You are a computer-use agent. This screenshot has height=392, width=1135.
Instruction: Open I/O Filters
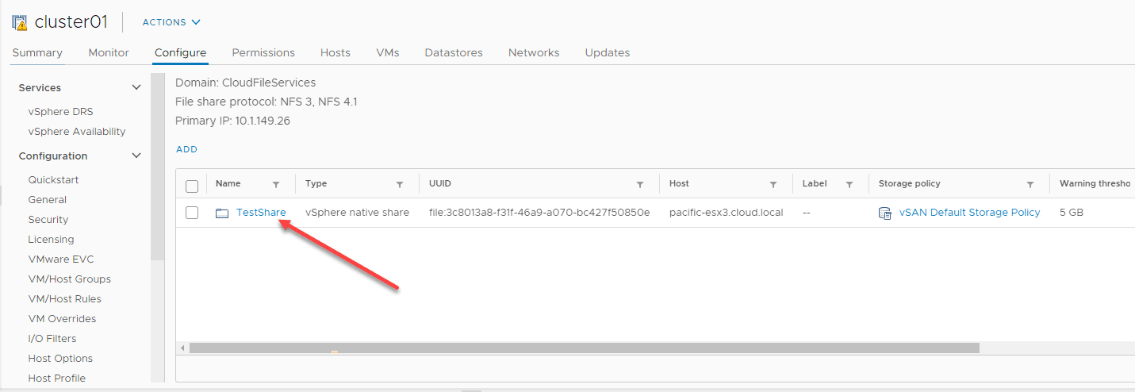[x=52, y=339]
